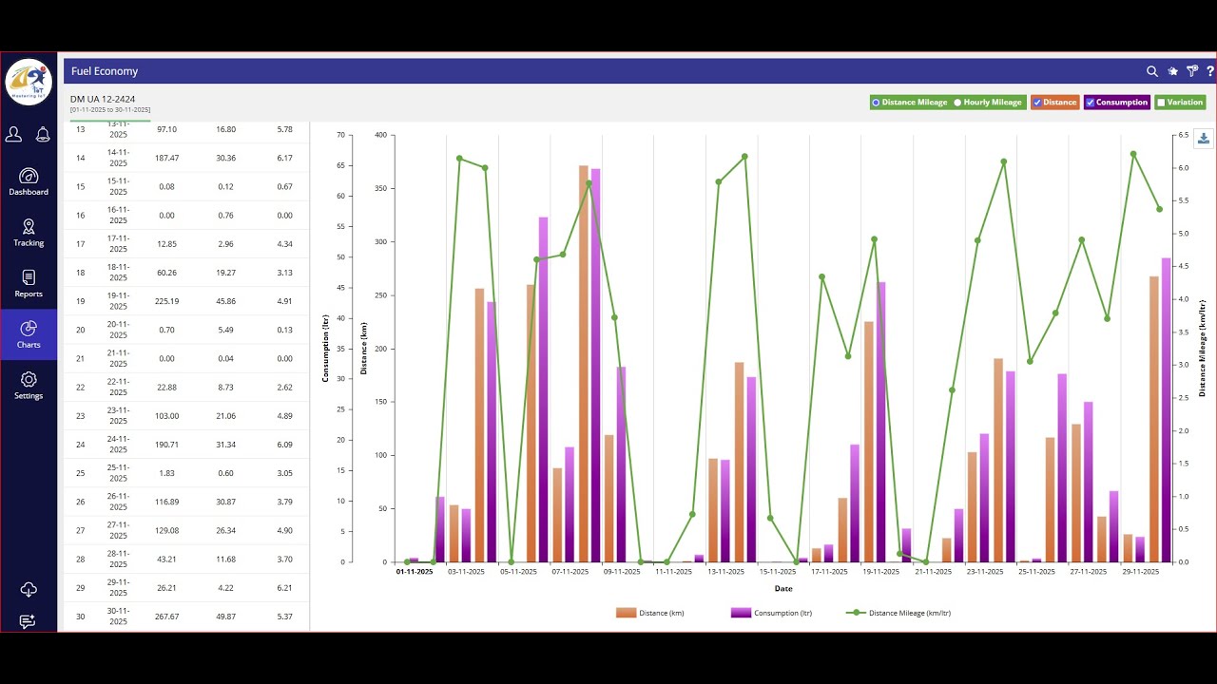Click row 26 consumption value 30.87

(x=226, y=503)
